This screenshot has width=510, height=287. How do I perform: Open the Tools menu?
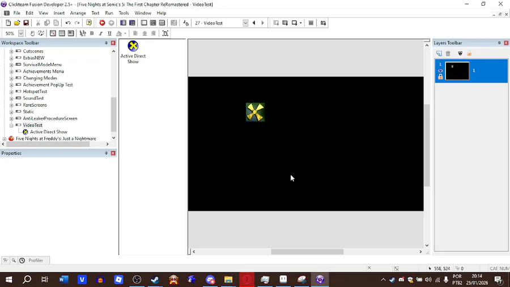(x=124, y=13)
